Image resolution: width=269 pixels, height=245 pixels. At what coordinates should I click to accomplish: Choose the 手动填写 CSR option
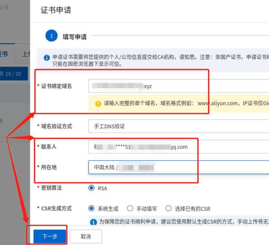130,209
